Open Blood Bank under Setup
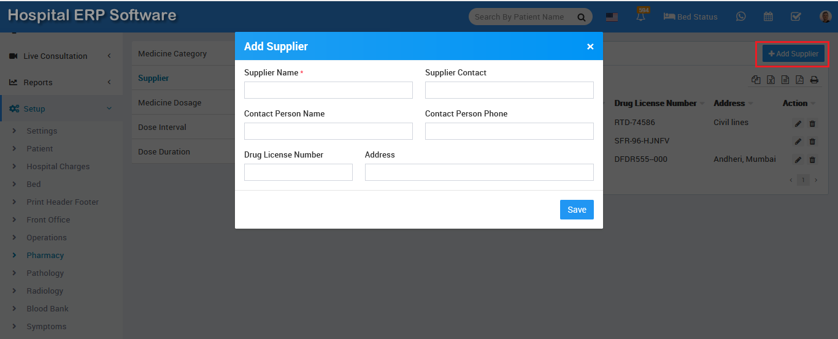 click(x=48, y=308)
